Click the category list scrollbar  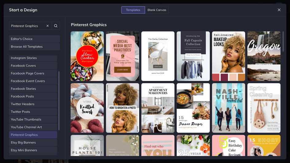coord(59,101)
